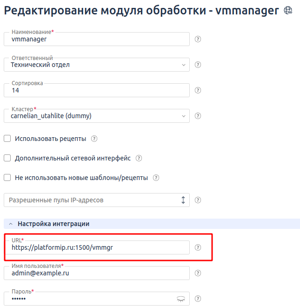Screen dimensions: 300x307
Task: Click the help icon next to URL field
Action: [x=198, y=247]
